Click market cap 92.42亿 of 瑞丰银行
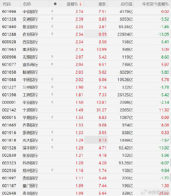The width and height of the screenshot is (171, 196). click(x=126, y=148)
